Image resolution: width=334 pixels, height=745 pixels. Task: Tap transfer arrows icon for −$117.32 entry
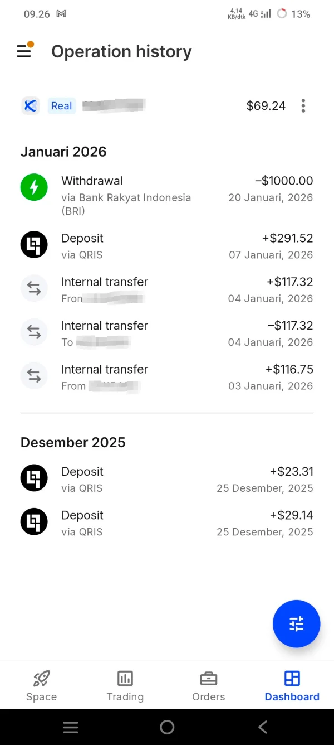pyautogui.click(x=34, y=332)
